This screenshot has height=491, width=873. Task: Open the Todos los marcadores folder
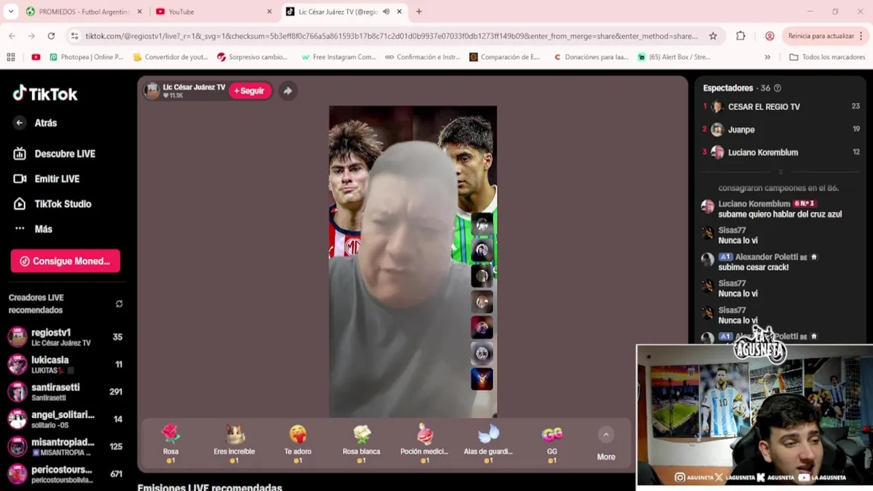click(827, 57)
